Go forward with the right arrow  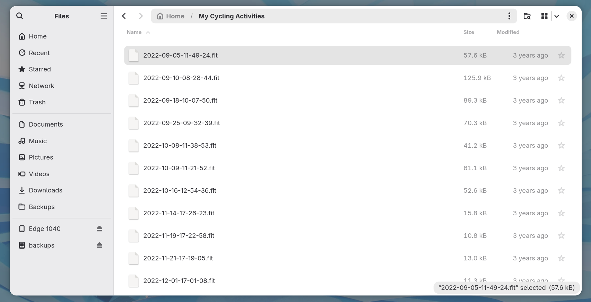[x=141, y=16]
